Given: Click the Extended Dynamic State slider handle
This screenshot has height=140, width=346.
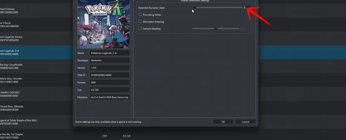Looking at the screenshot, I should (194, 7).
